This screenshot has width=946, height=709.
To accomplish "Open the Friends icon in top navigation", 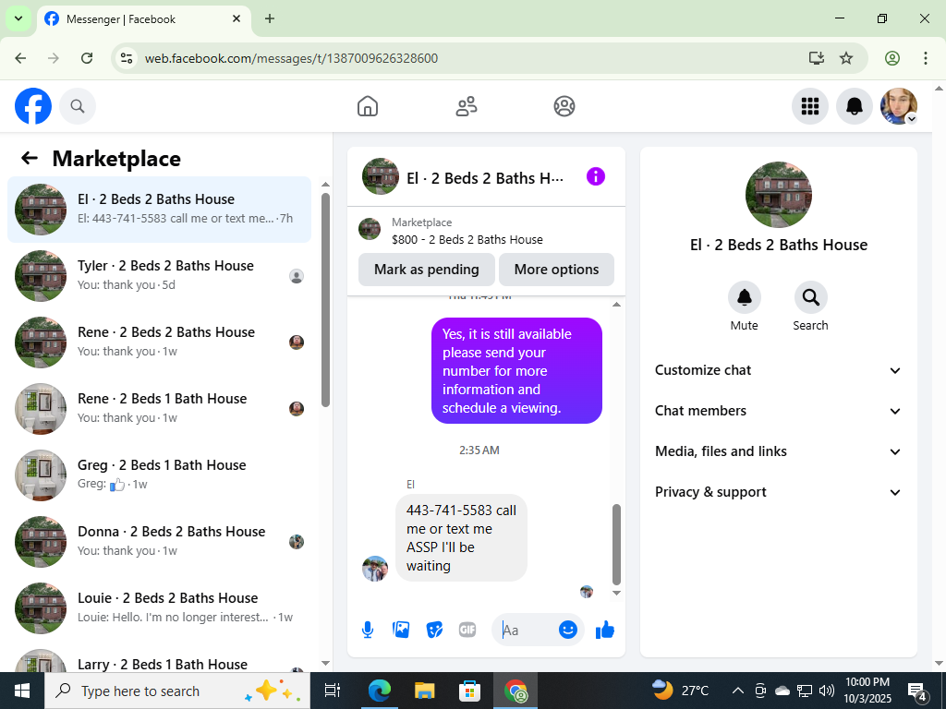I will pos(466,106).
